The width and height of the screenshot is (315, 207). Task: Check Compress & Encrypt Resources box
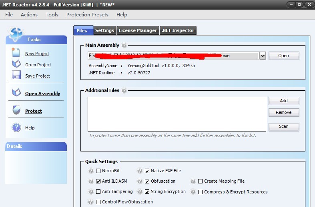click(x=200, y=192)
